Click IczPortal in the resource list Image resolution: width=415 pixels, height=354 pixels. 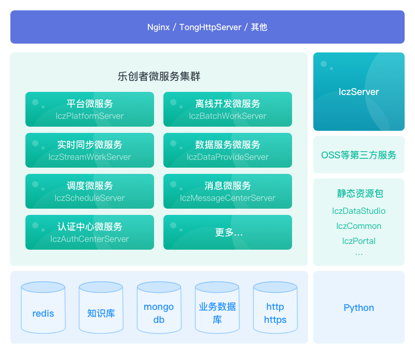tap(358, 241)
